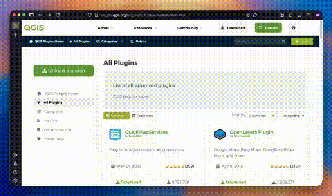Click the OpenLayers Plugin cube icon
Image resolution: width=332 pixels, height=196 pixels.
tap(220, 134)
